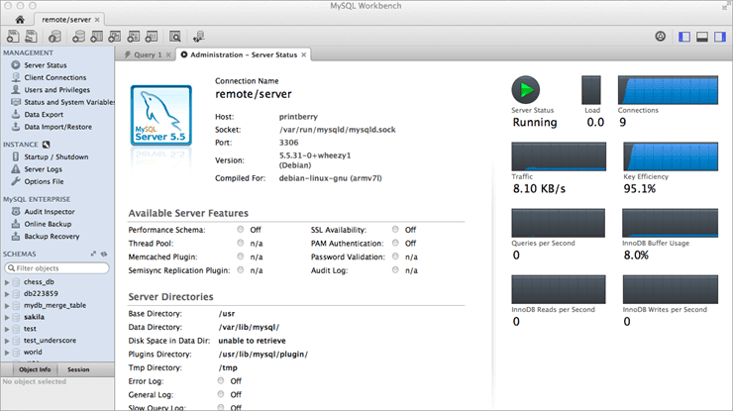Create a new SQL tab icon
The image size is (733, 411).
point(13,37)
